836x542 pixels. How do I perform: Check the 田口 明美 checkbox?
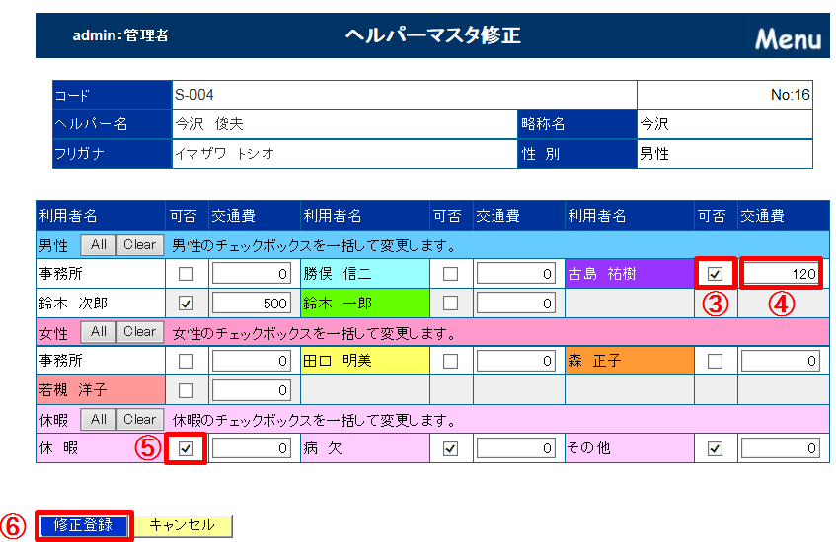tap(451, 362)
